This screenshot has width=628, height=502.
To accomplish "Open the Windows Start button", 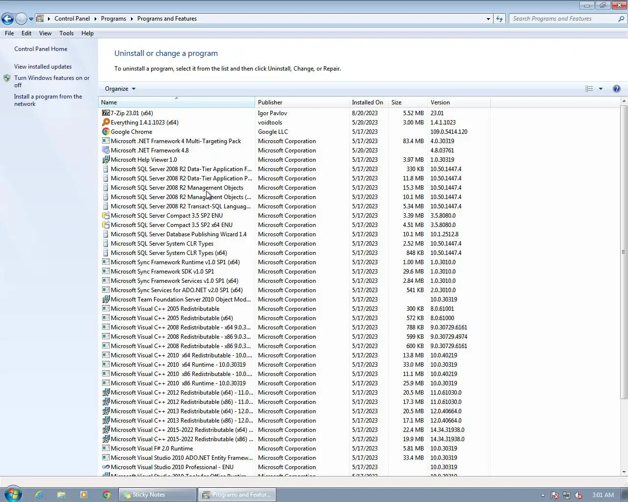I will click(13, 494).
